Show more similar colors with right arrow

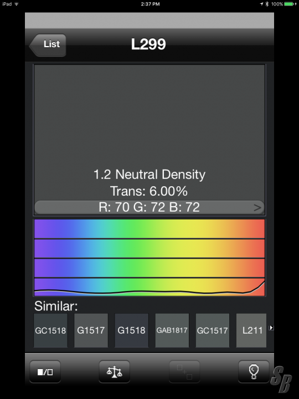(x=271, y=328)
